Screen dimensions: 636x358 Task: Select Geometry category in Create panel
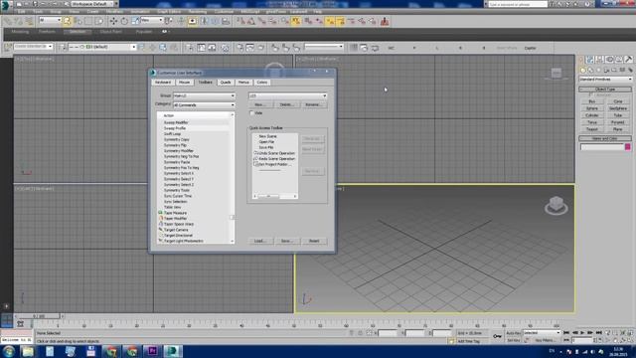583,70
